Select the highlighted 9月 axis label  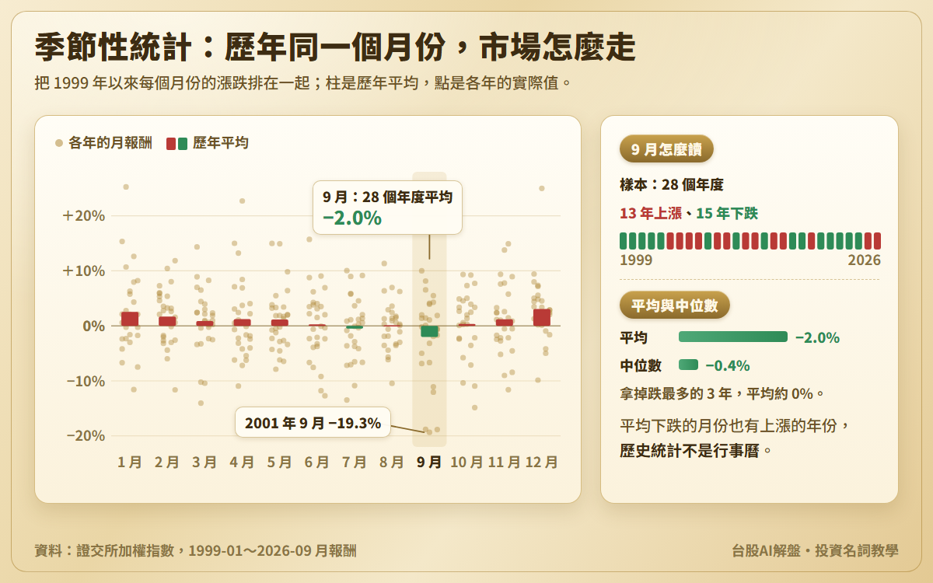click(x=429, y=462)
